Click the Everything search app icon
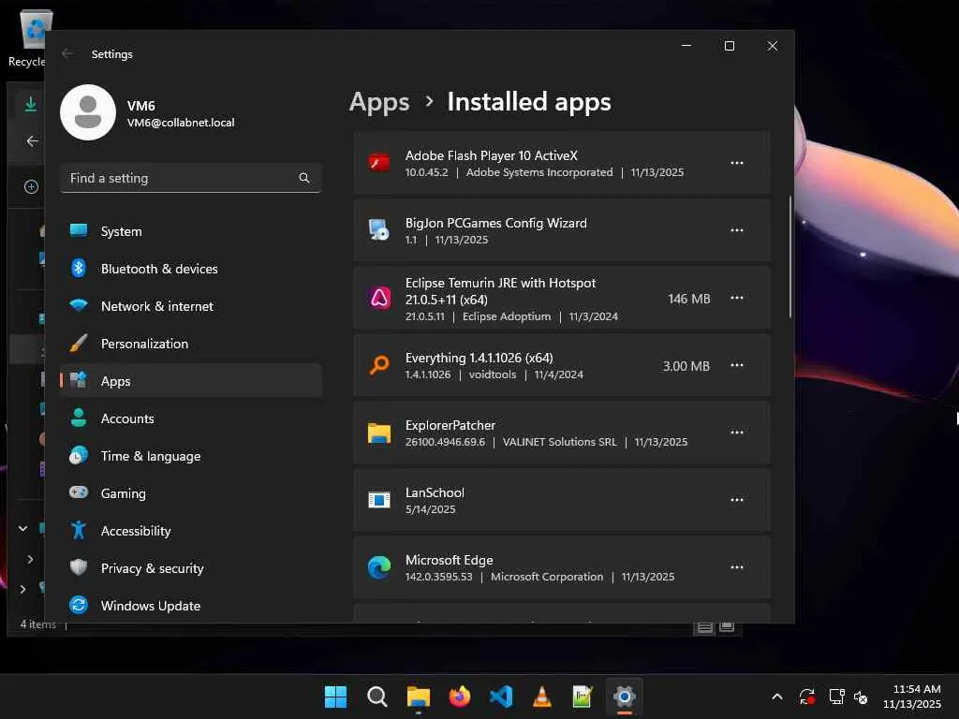959x719 pixels. (x=379, y=365)
